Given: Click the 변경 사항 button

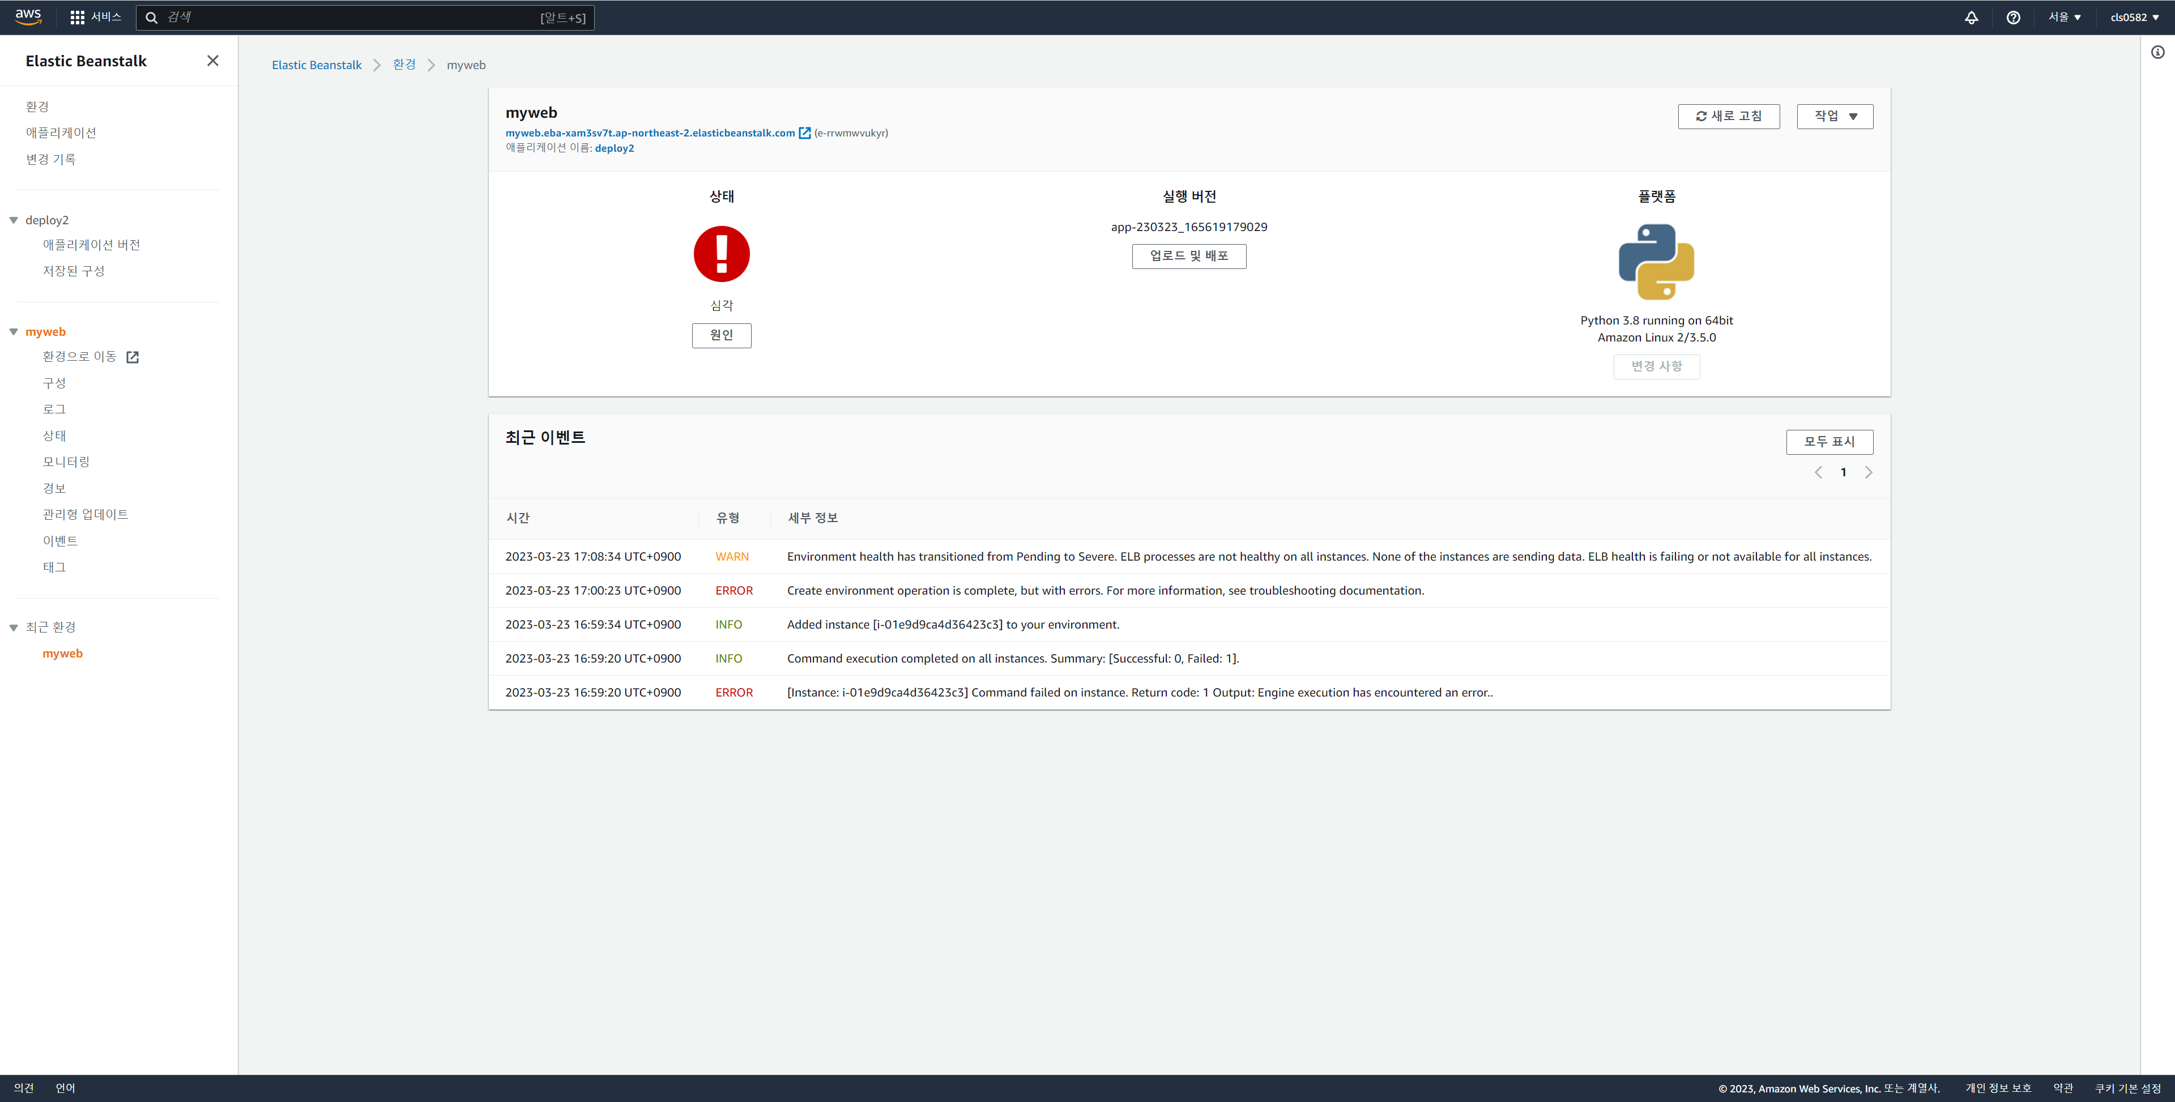Looking at the screenshot, I should pos(1657,366).
